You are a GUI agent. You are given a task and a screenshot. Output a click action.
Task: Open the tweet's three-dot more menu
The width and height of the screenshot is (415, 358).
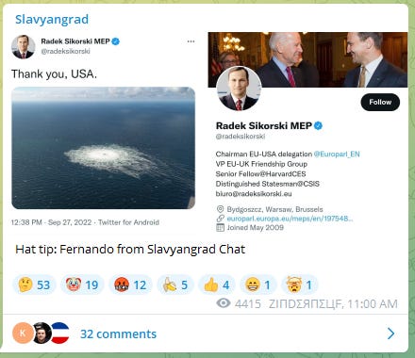click(191, 41)
